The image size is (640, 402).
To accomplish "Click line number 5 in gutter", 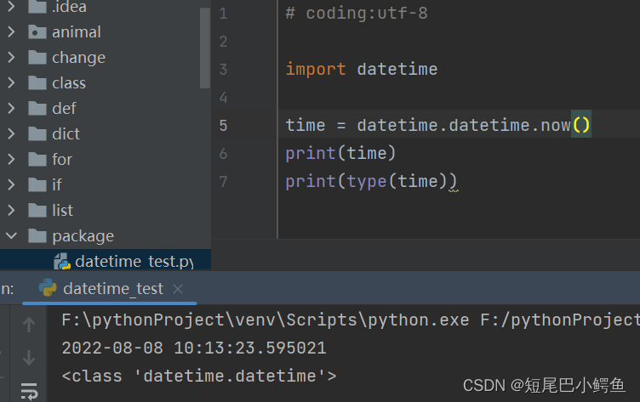I will [x=223, y=126].
